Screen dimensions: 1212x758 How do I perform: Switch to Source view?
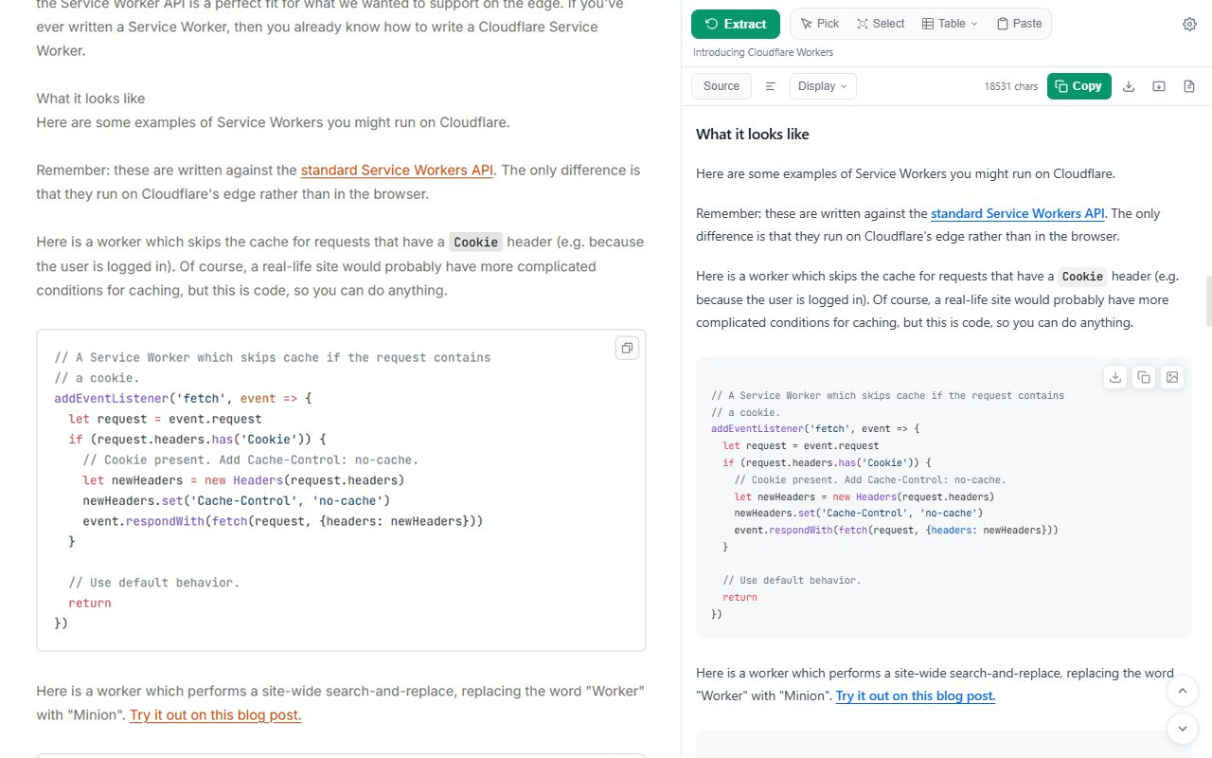click(x=722, y=86)
